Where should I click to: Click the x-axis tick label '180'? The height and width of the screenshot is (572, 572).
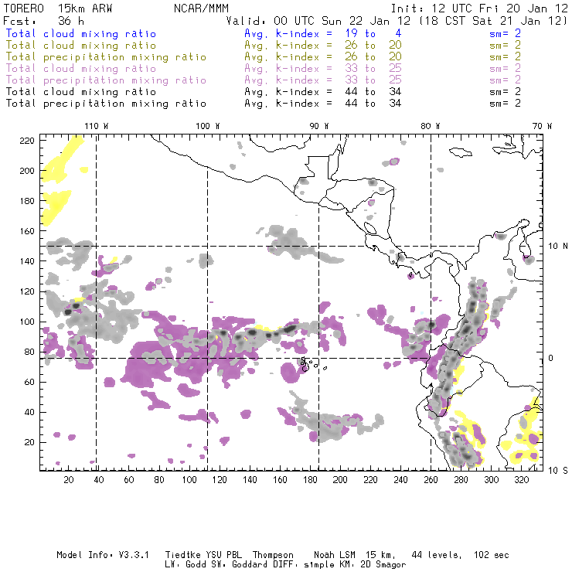tap(310, 480)
